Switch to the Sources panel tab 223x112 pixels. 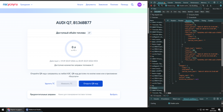point(186,3)
